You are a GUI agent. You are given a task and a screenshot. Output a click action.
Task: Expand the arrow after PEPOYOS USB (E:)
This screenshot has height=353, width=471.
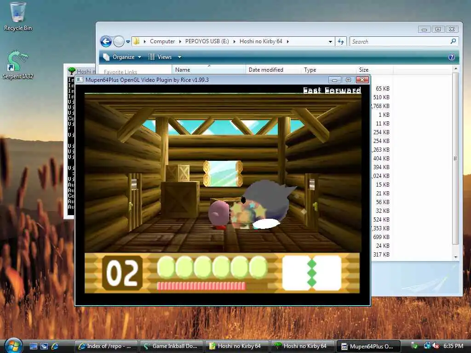pyautogui.click(x=234, y=41)
